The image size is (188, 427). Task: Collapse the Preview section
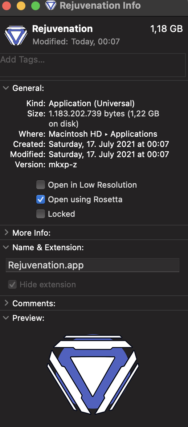coord(6,318)
